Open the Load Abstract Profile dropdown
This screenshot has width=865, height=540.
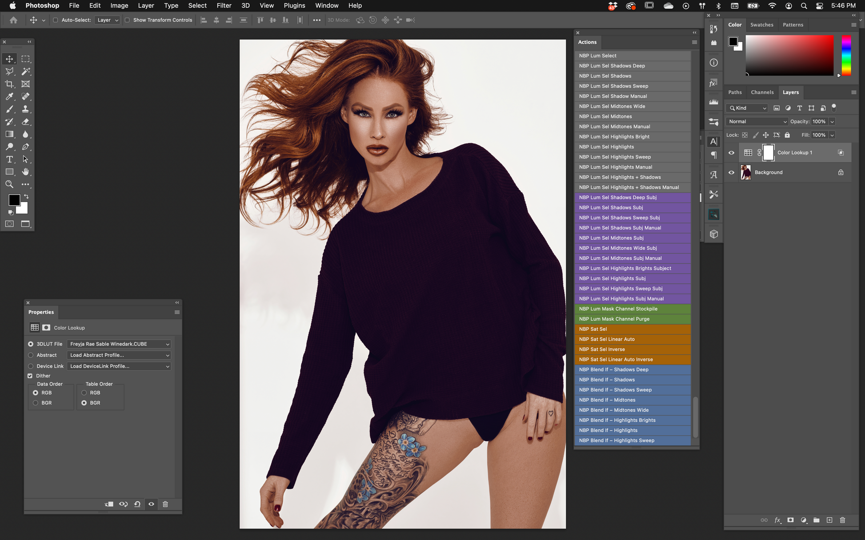[x=119, y=355]
